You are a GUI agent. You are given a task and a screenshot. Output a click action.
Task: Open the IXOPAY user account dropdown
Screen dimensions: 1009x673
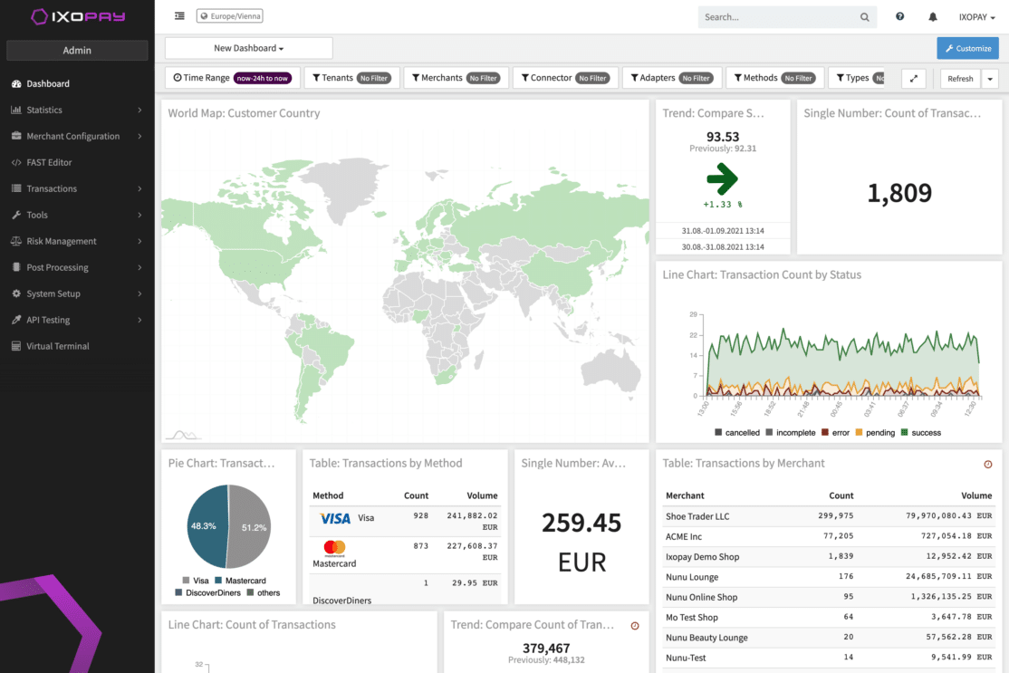(x=976, y=16)
